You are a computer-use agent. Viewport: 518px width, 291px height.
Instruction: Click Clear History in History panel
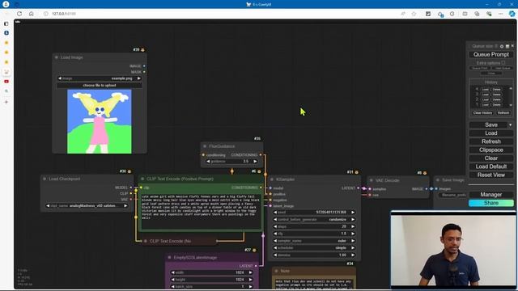tap(482, 113)
